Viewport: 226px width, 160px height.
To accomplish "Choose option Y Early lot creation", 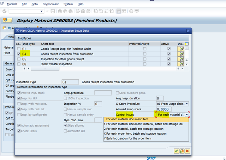I will pyautogui.click(x=146, y=139).
